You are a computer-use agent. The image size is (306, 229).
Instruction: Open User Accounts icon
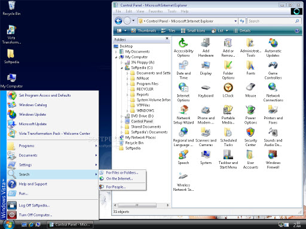250,159
